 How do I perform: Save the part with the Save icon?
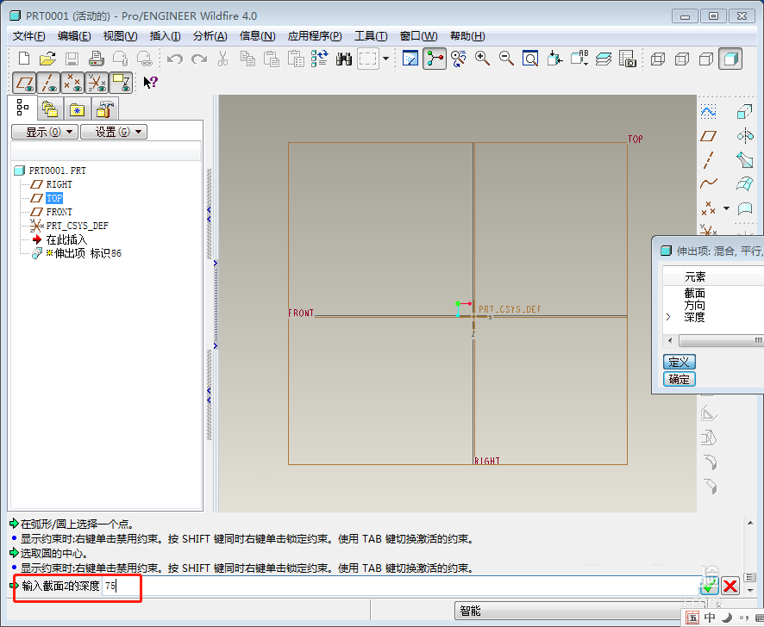click(x=72, y=58)
